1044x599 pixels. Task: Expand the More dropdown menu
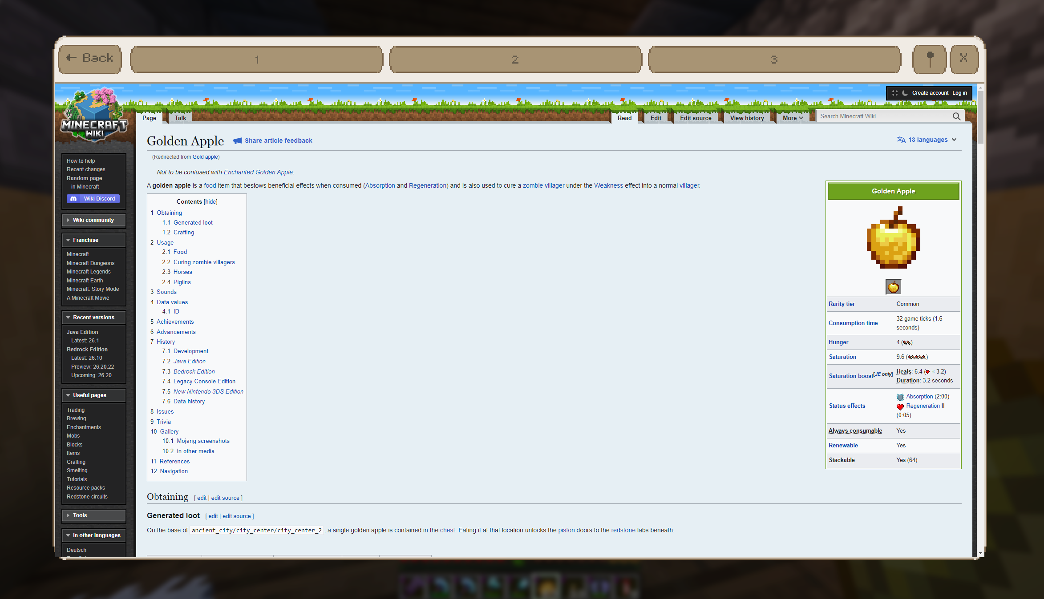[x=793, y=118]
